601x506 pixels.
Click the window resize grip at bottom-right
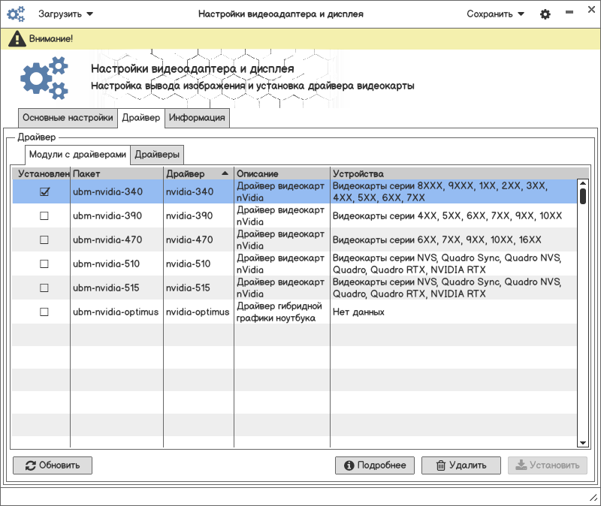[592, 498]
